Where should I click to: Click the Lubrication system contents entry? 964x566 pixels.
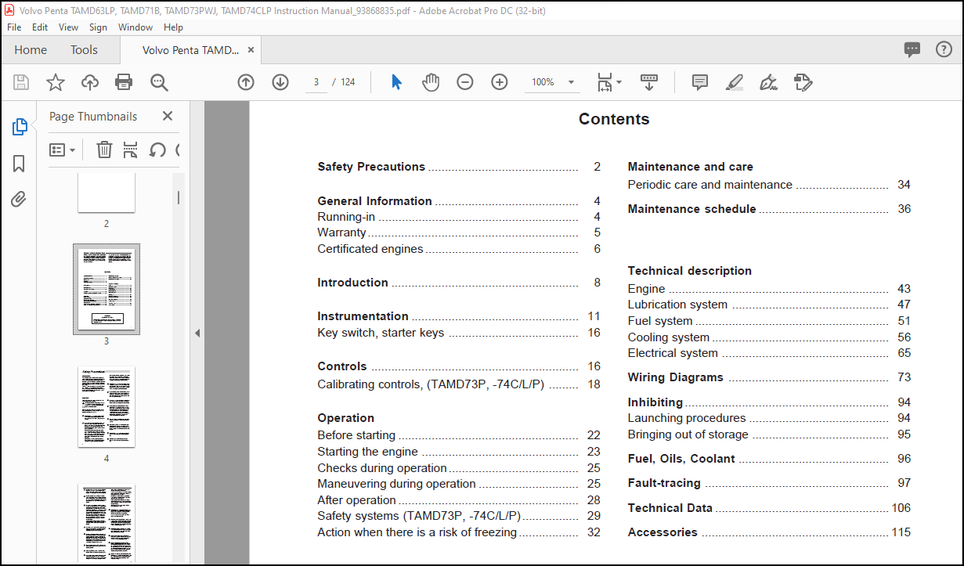(x=769, y=305)
